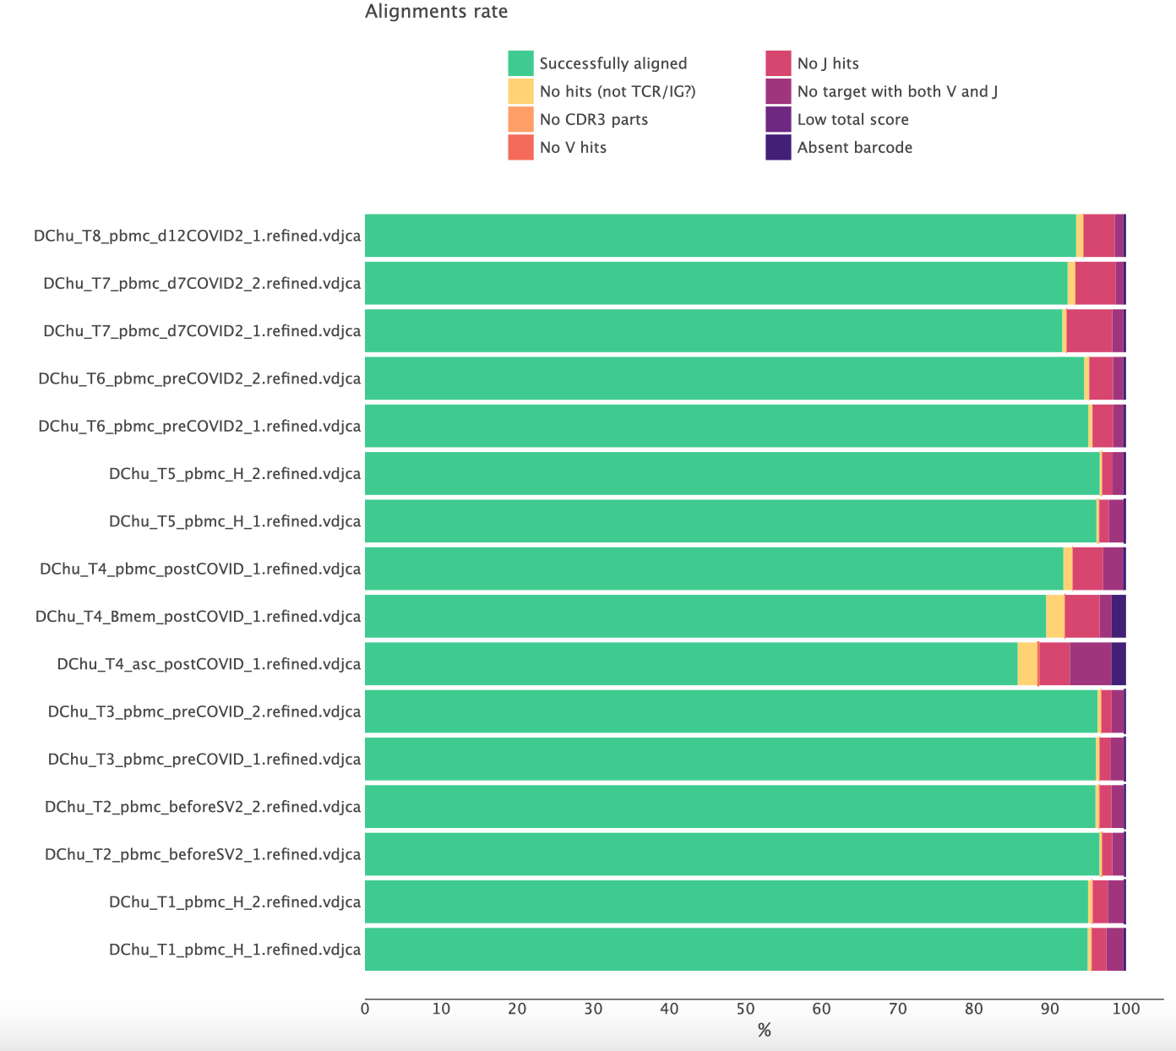This screenshot has height=1051, width=1176.
Task: Toggle the 'Successfully aligned' legend label
Action: click(x=612, y=63)
